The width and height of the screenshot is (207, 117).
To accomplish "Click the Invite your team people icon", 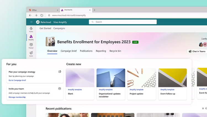I will point(60,89).
